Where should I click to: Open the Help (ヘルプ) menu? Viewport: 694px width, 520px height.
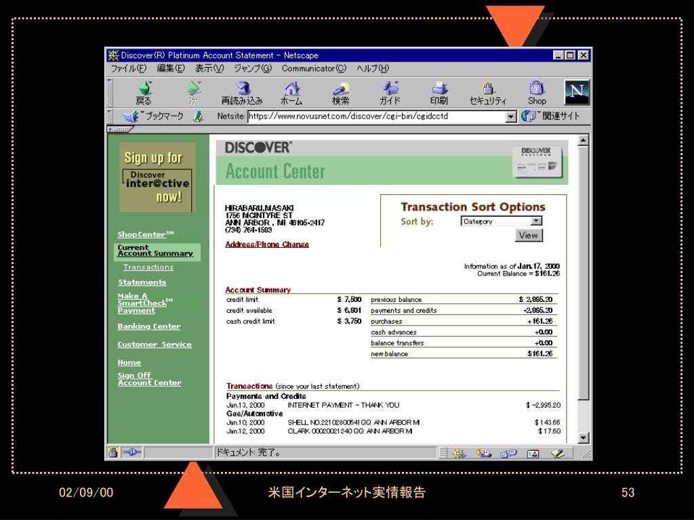pos(373,68)
